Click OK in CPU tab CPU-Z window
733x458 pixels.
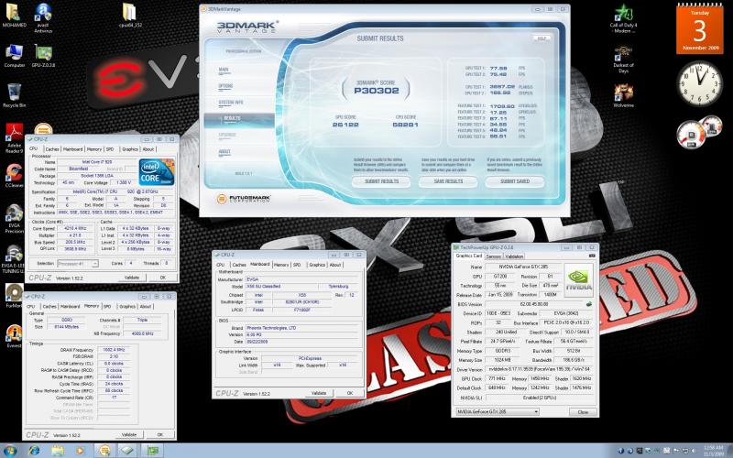pyautogui.click(x=163, y=278)
